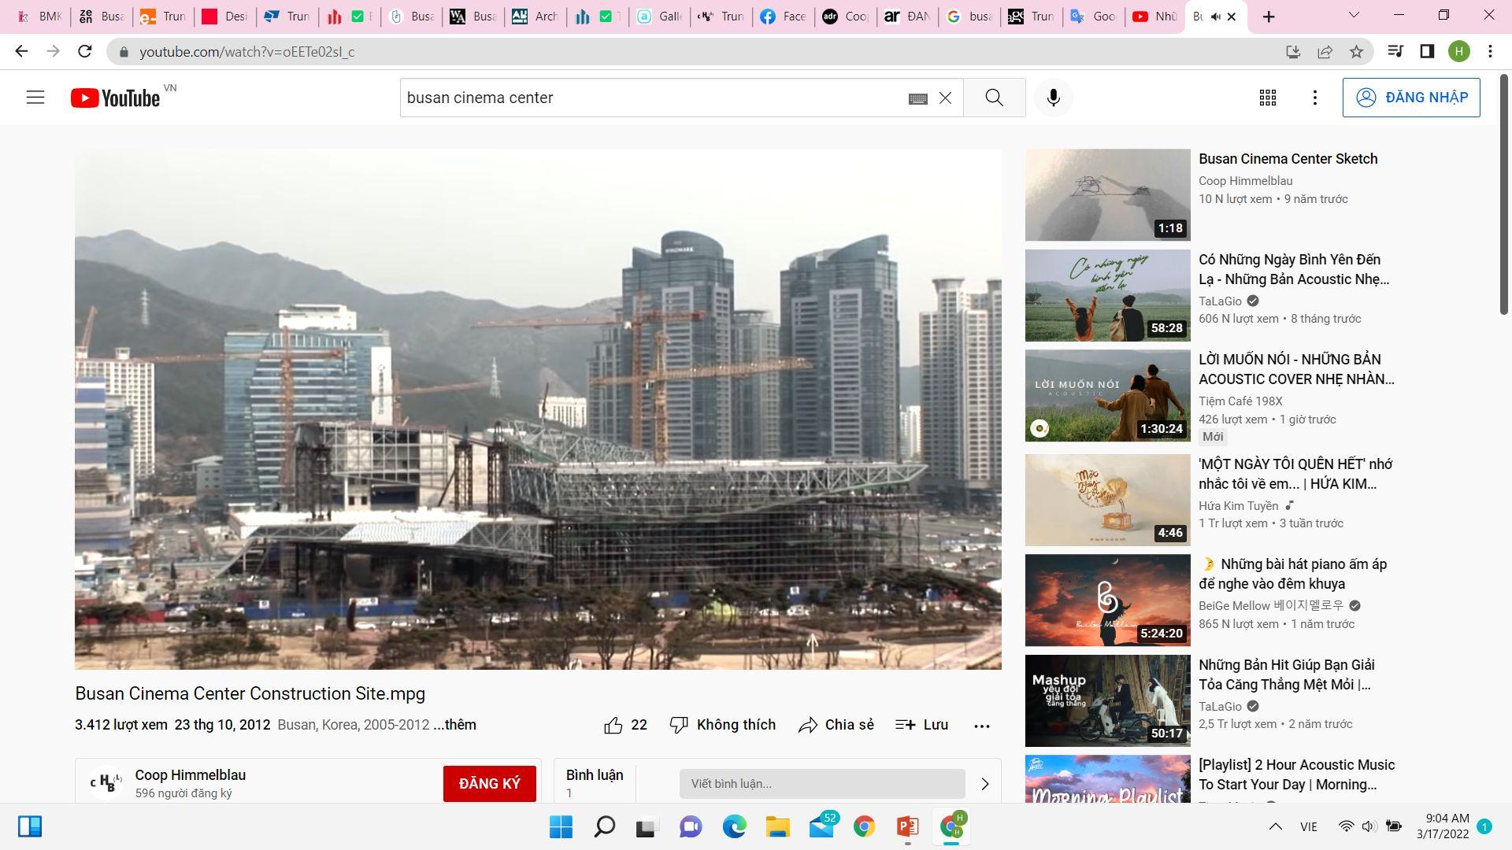The height and width of the screenshot is (850, 1512).
Task: Start voice search with microphone icon
Action: 1053,98
